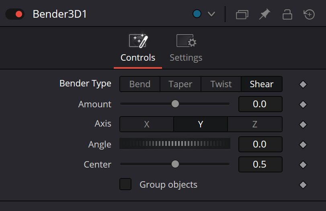Click the Axis label

click(103, 124)
